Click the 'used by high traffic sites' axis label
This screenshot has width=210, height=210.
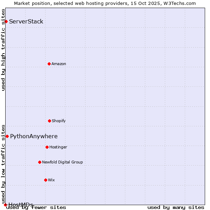[3, 50]
